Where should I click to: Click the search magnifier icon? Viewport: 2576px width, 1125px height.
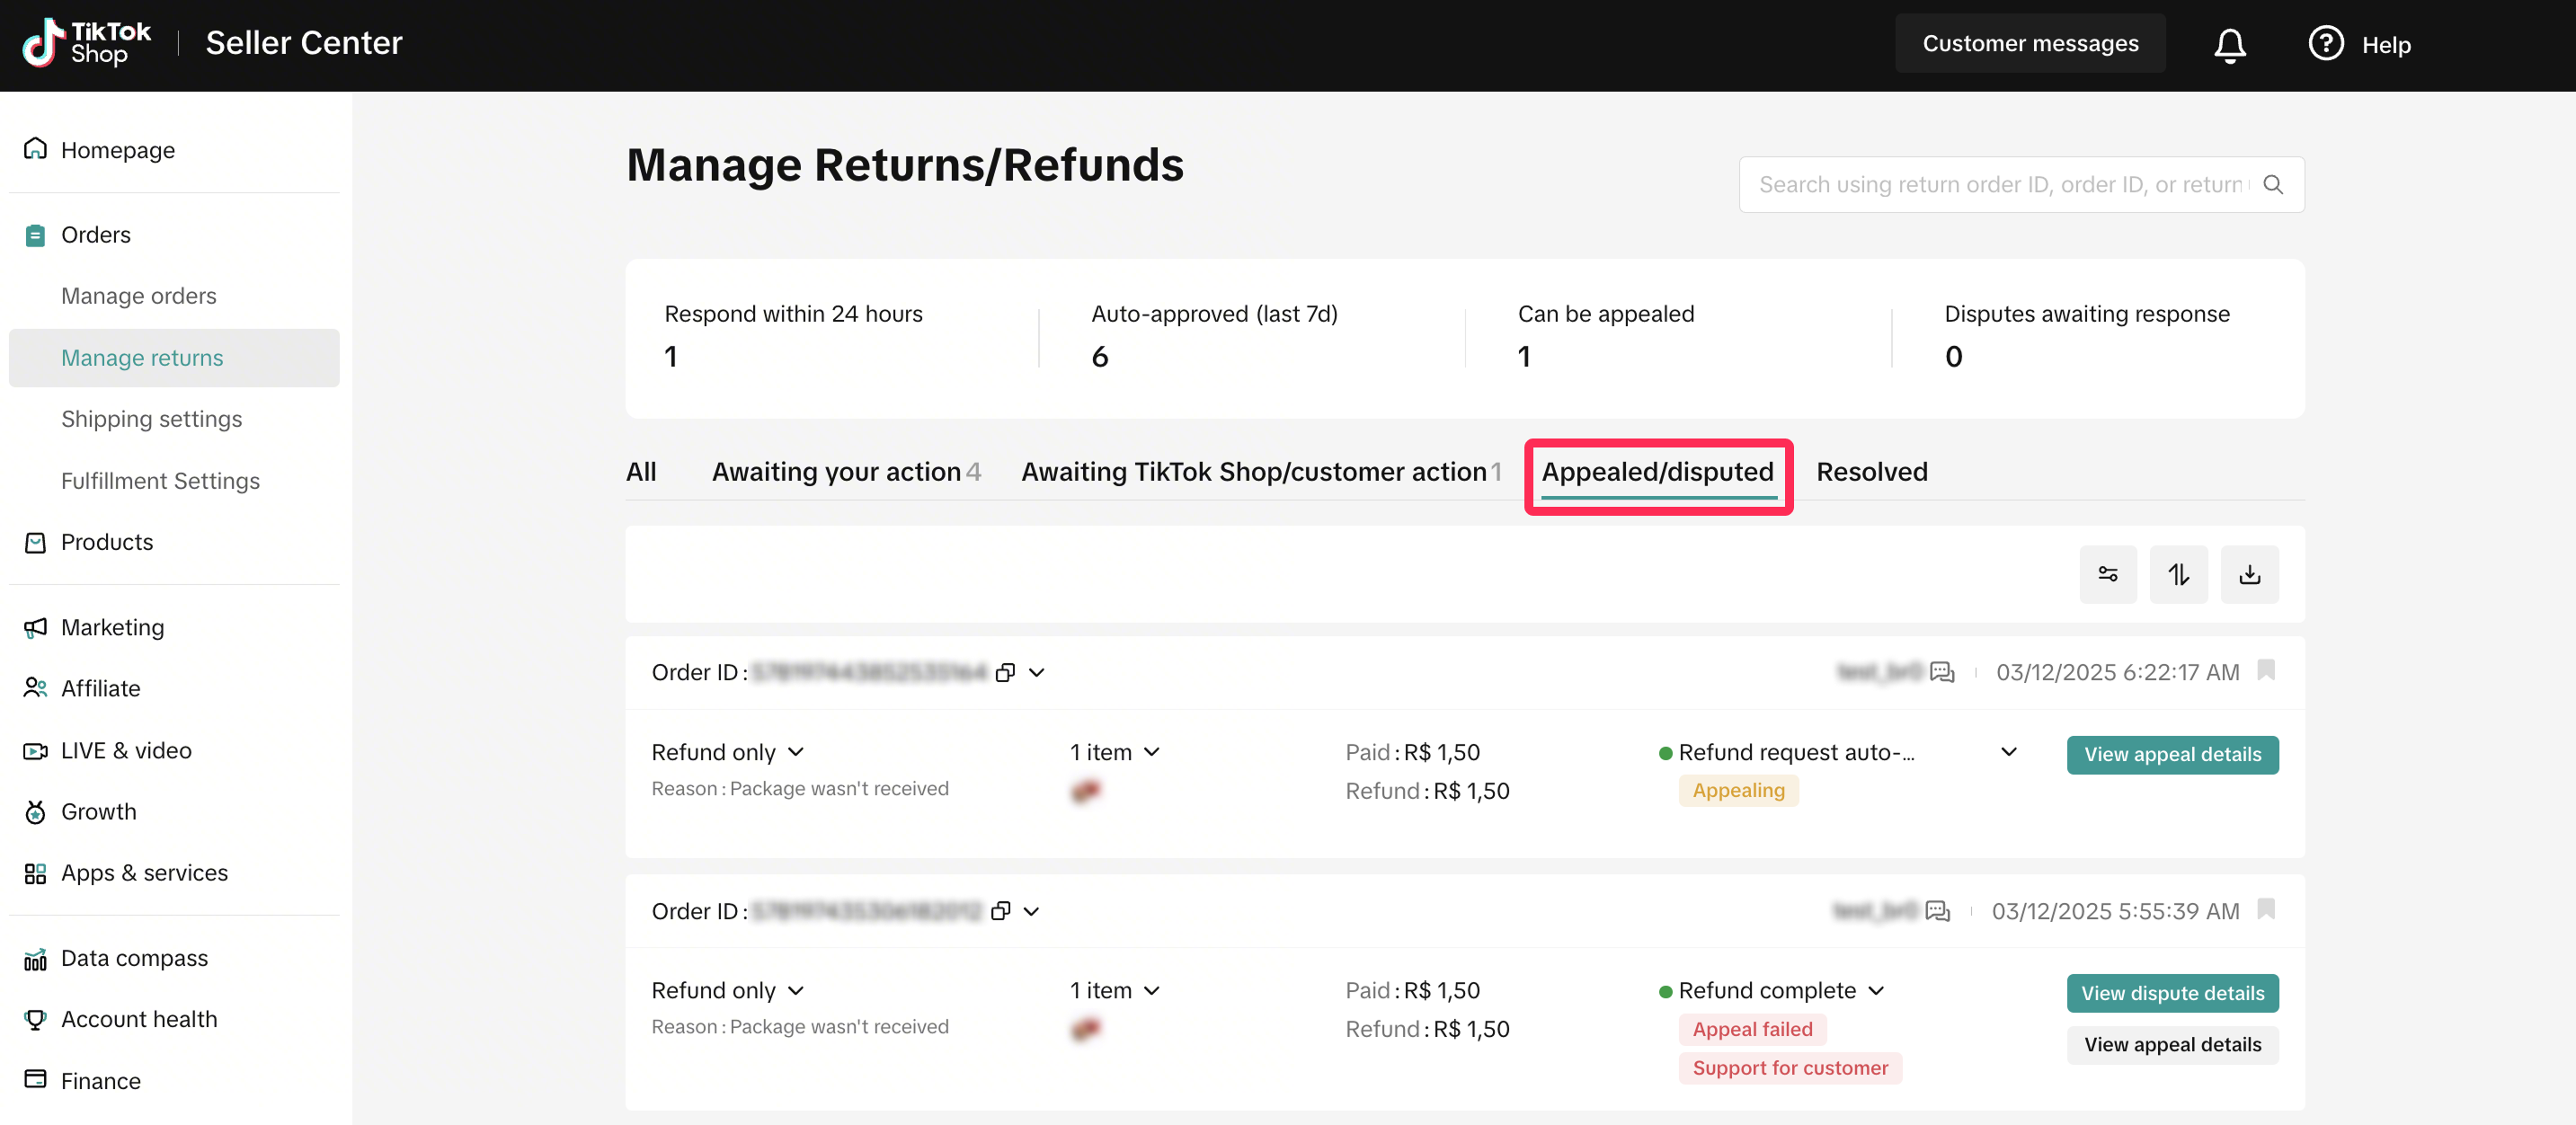pyautogui.click(x=2272, y=185)
